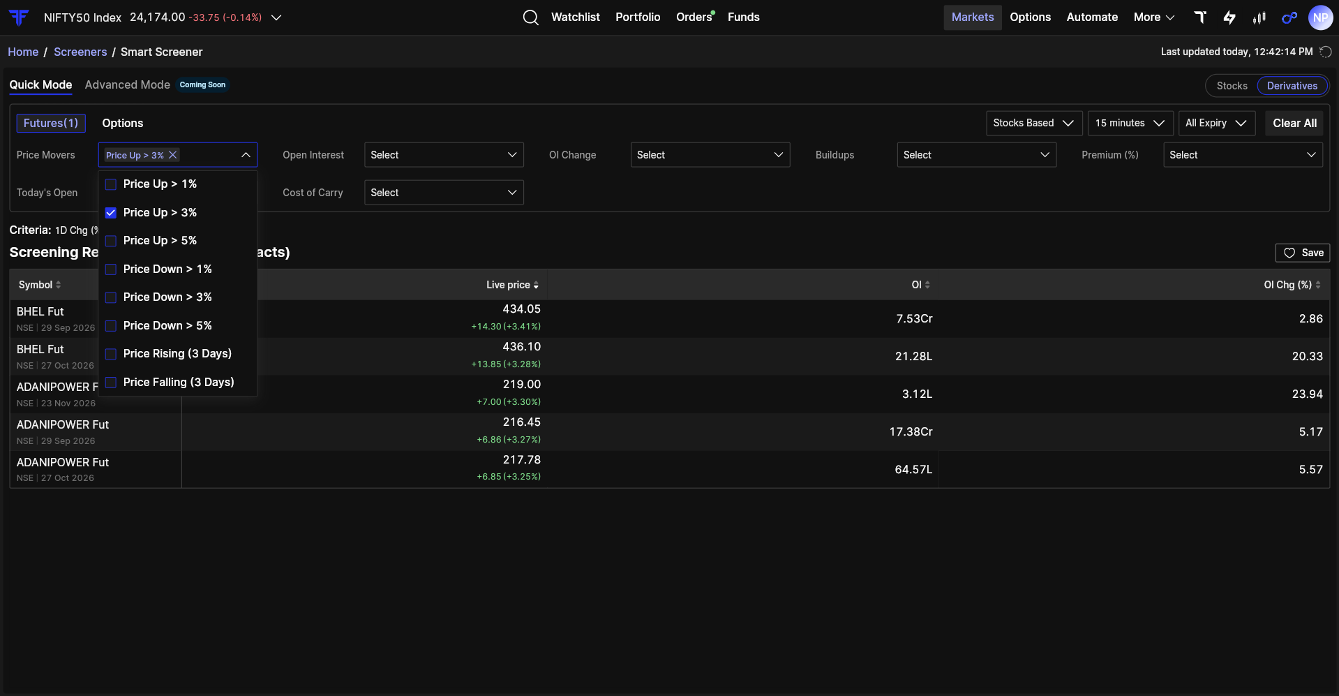Open the search magnifier icon
The width and height of the screenshot is (1339, 696).
pyautogui.click(x=530, y=17)
